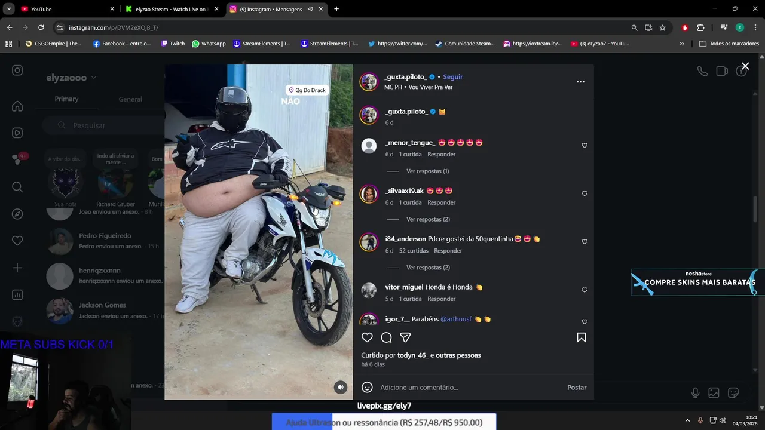Open the comment bubble icon below post

coord(386,337)
